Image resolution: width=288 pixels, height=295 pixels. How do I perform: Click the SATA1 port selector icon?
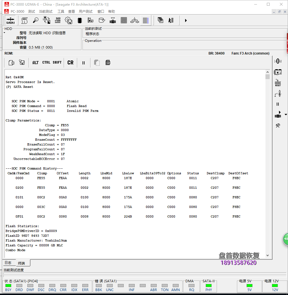coord(10,21)
